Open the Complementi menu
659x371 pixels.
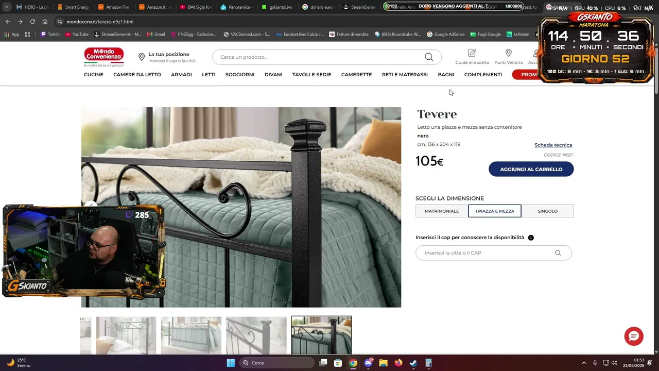pos(483,75)
